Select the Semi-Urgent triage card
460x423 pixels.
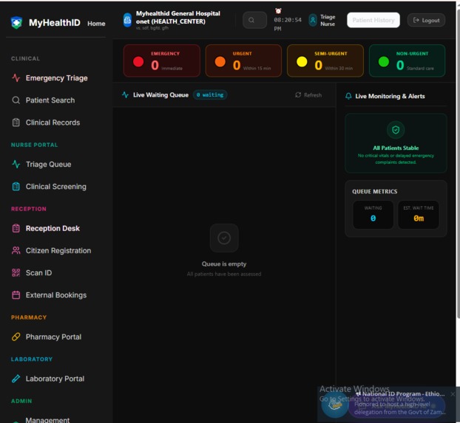point(325,61)
